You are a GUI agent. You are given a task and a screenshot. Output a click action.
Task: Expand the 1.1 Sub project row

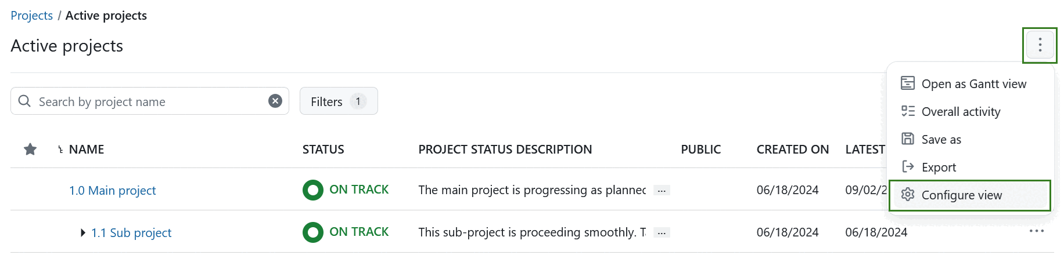click(x=83, y=233)
